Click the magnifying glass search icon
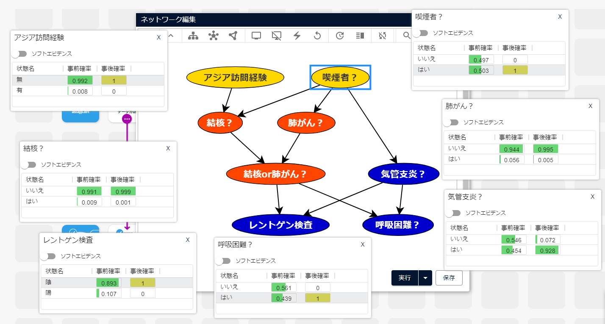The width and height of the screenshot is (605, 324). (406, 36)
